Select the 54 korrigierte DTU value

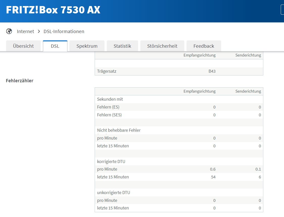(x=213, y=177)
